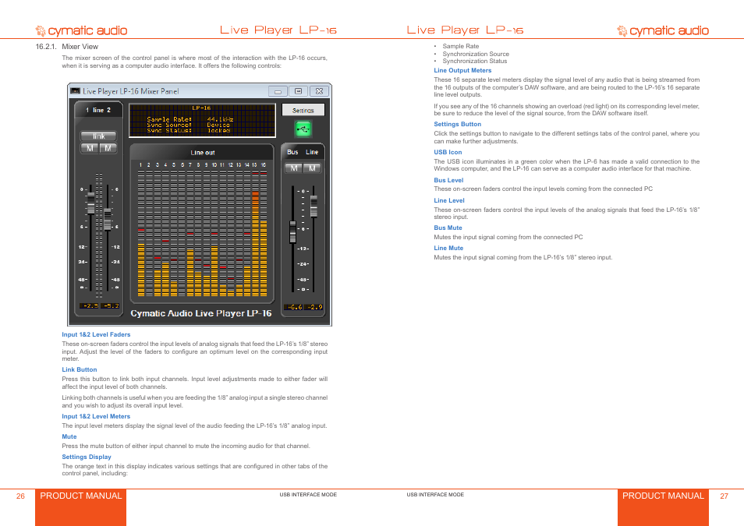
Task: Click the '1 line 2' input strip header
Action: (98, 110)
